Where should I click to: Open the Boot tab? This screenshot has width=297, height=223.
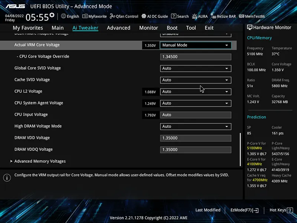172,28
